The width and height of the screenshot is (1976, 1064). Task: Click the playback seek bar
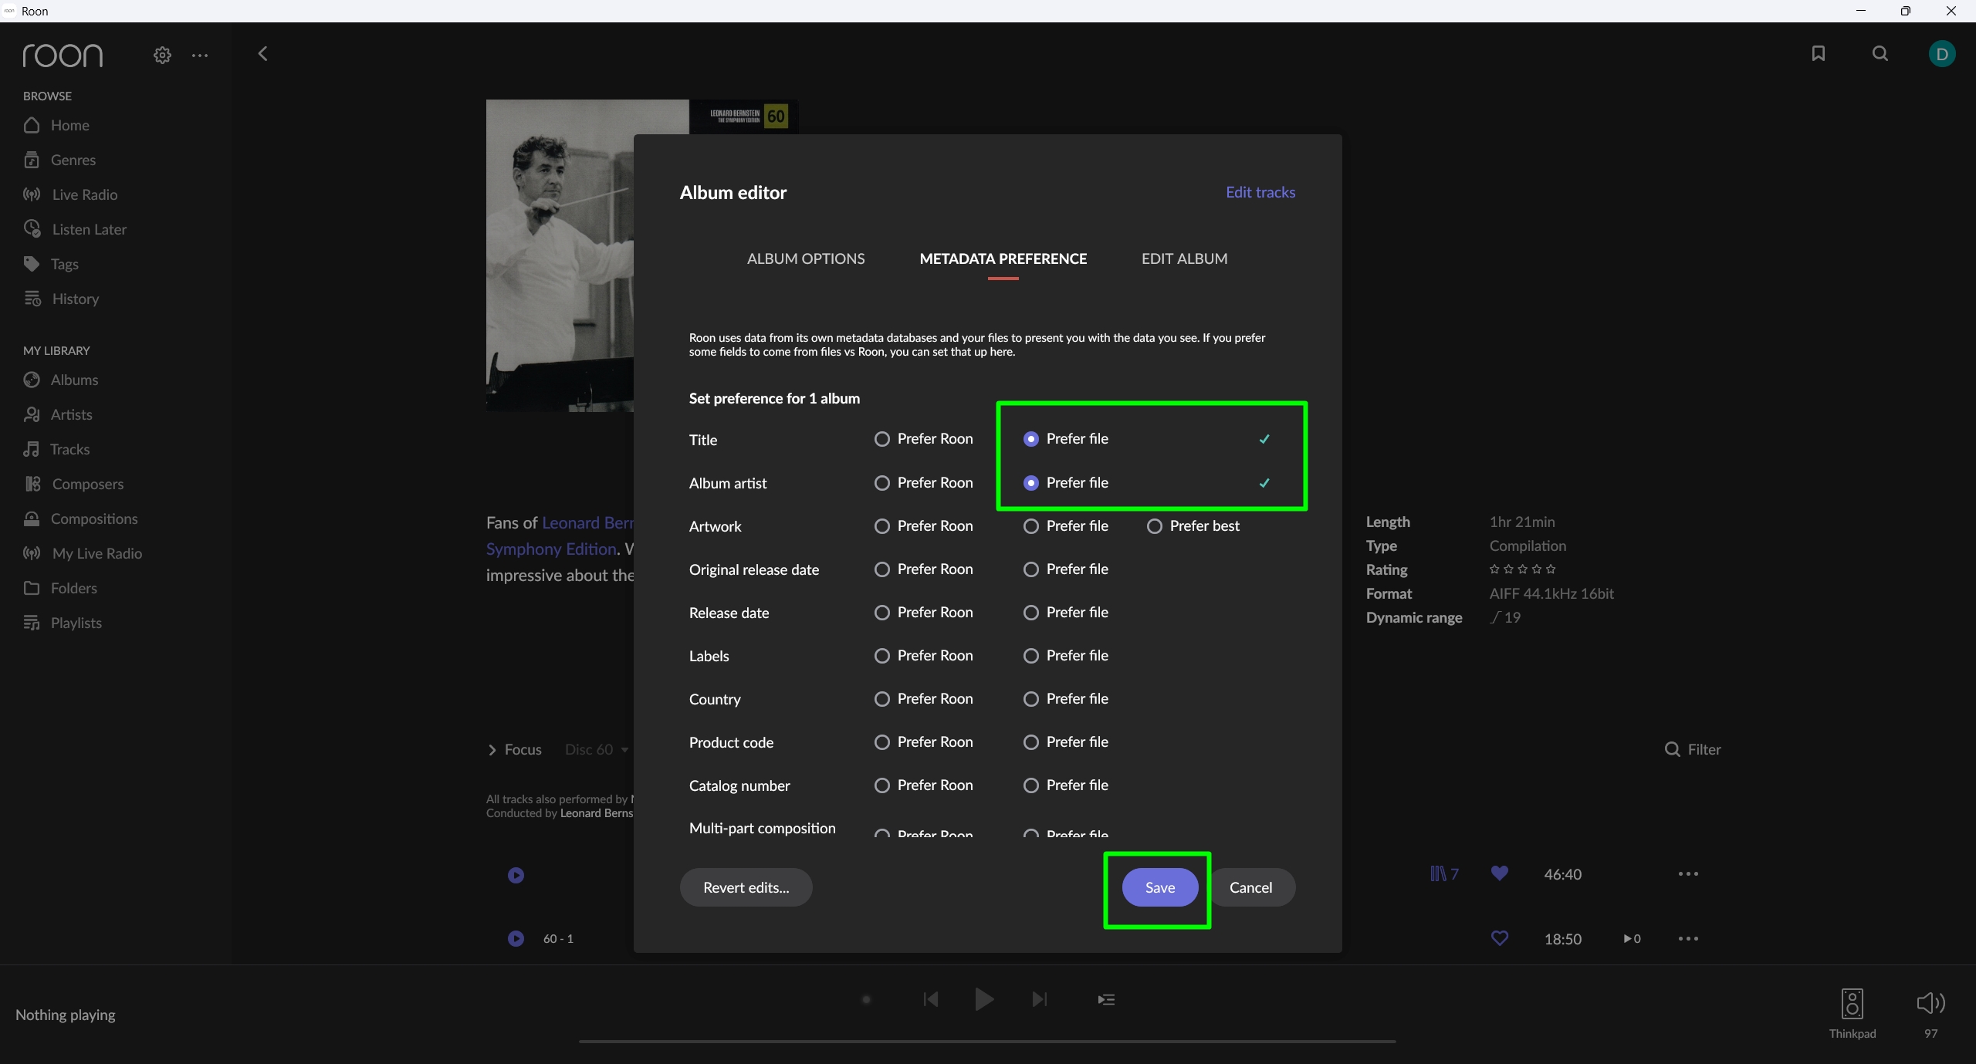(987, 1042)
